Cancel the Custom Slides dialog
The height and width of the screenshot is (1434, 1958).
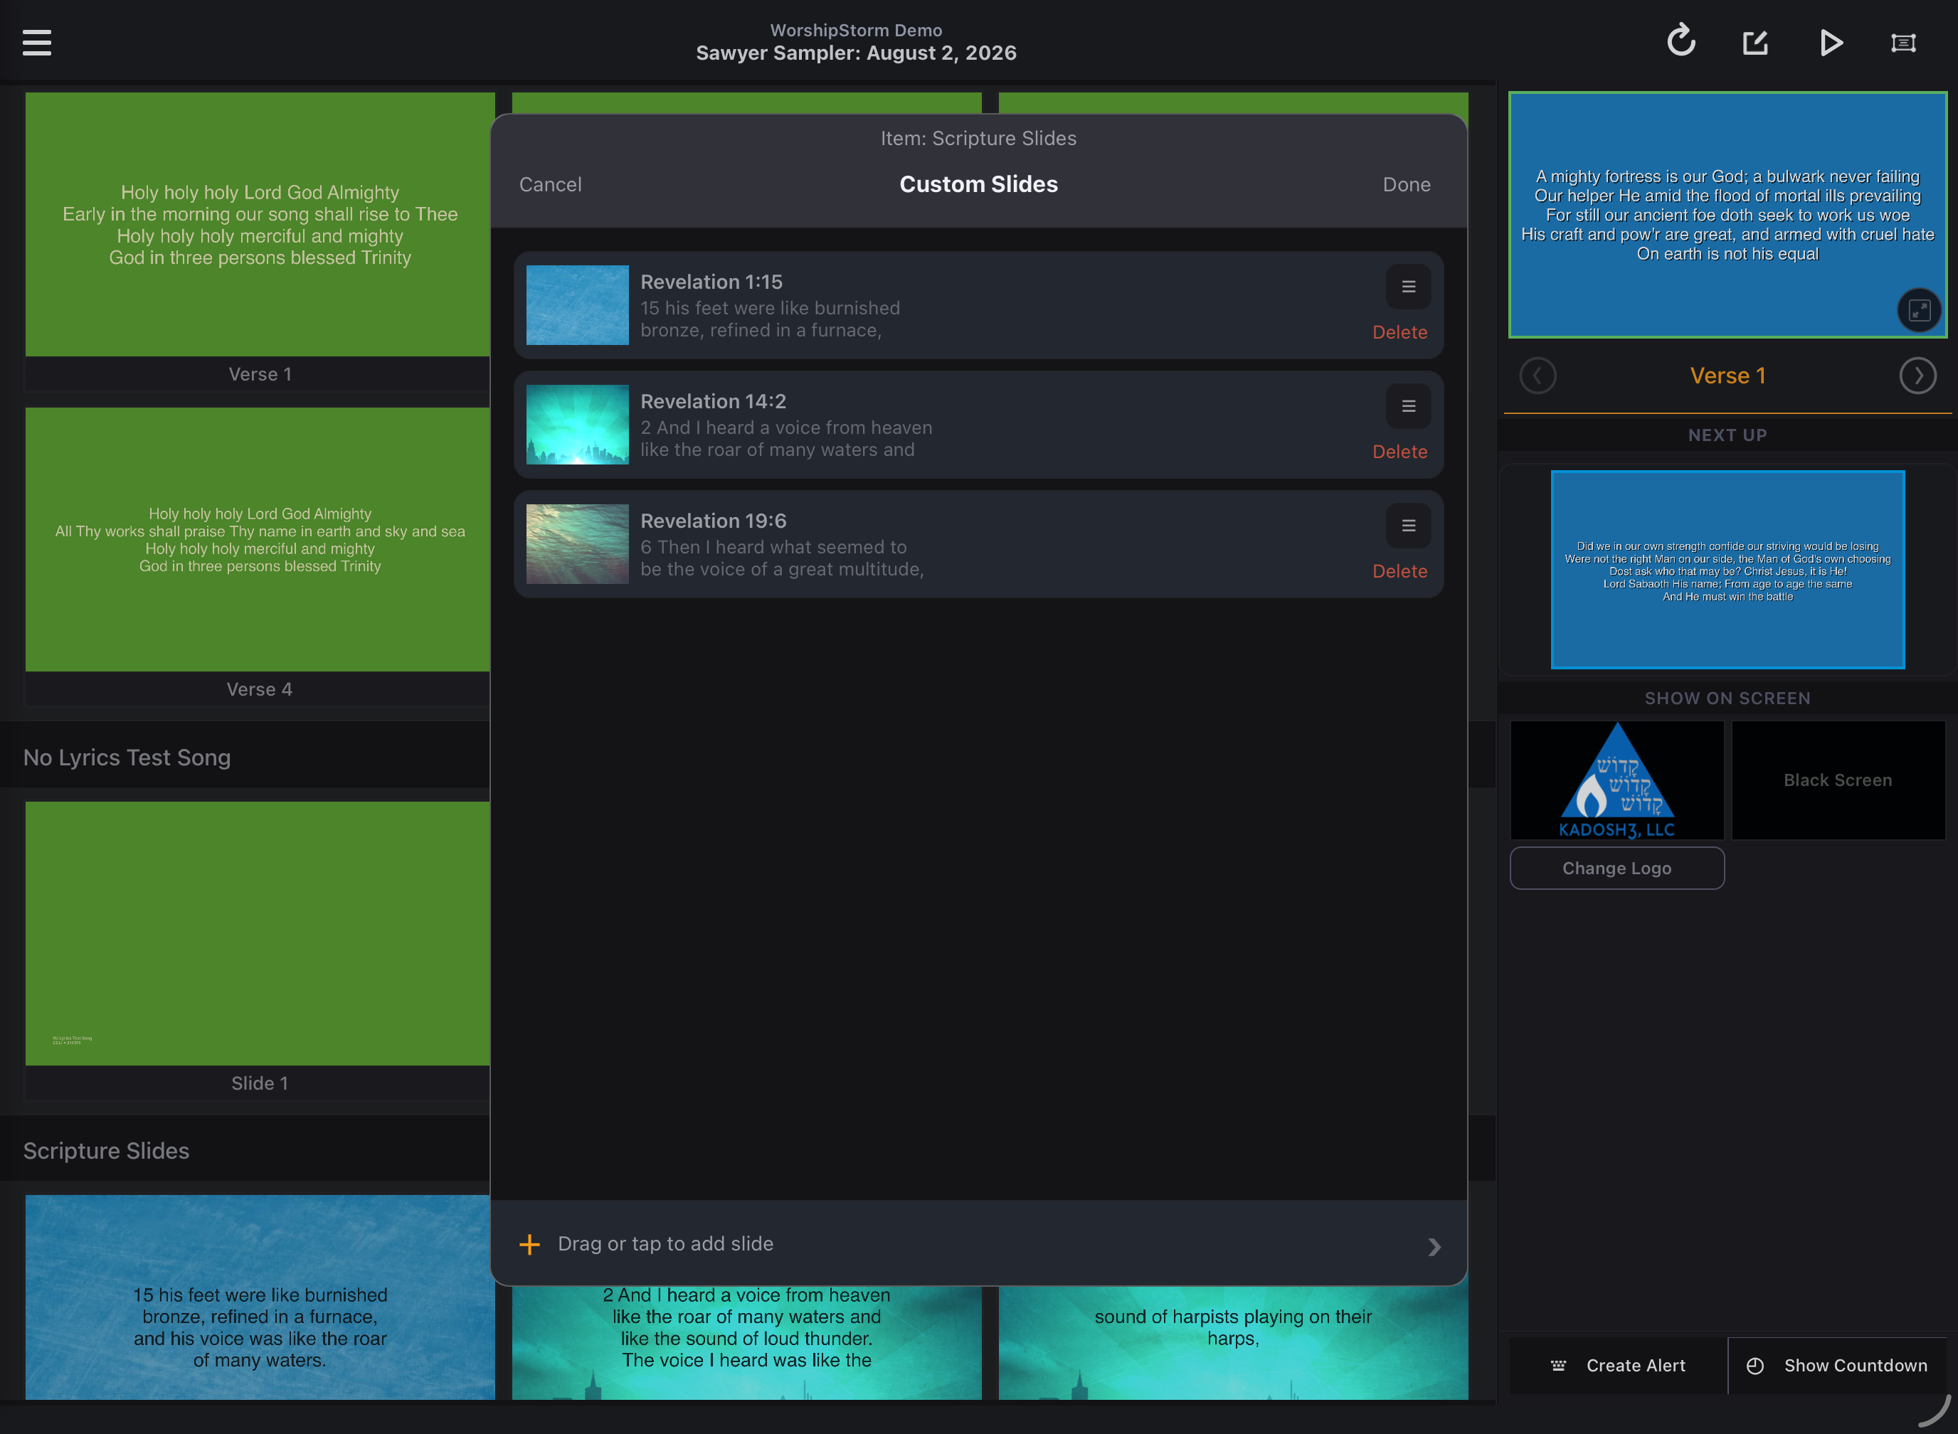pos(551,185)
